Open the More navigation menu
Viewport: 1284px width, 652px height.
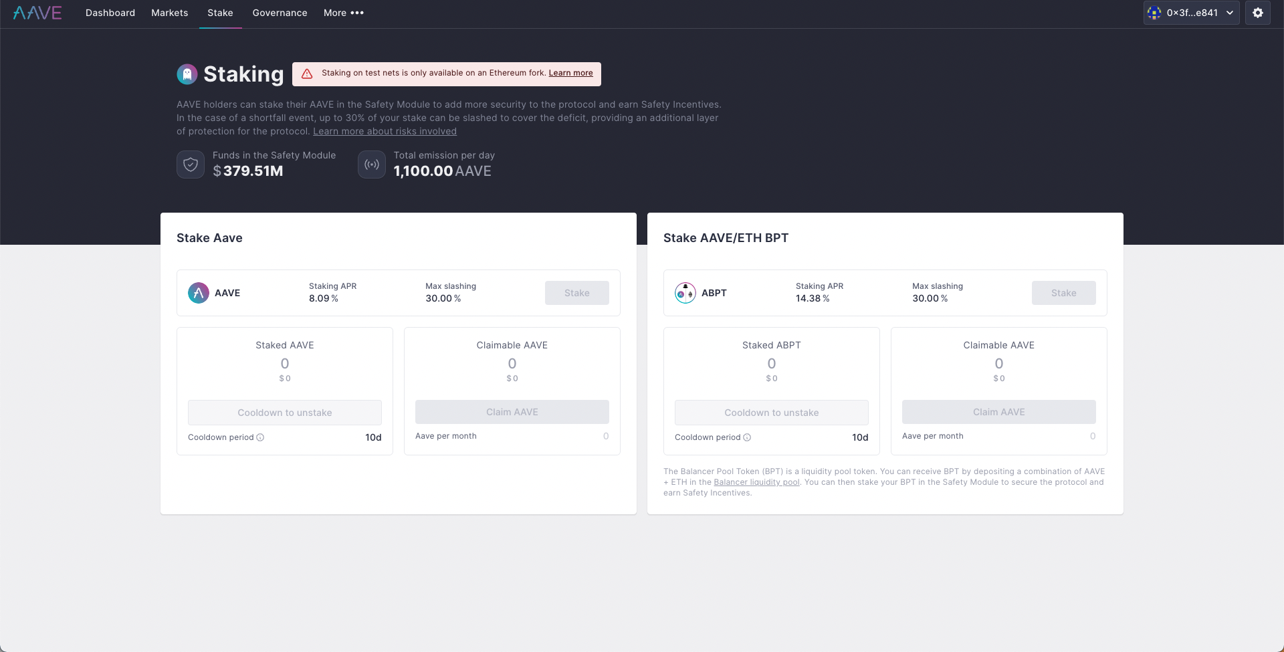[343, 13]
